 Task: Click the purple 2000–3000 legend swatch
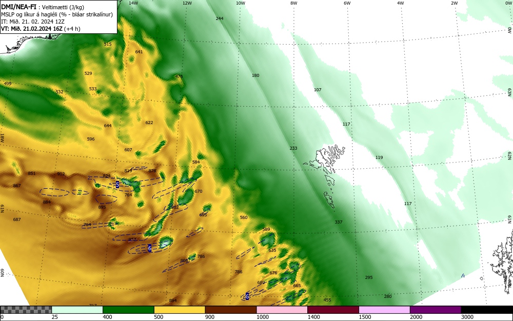436,310
